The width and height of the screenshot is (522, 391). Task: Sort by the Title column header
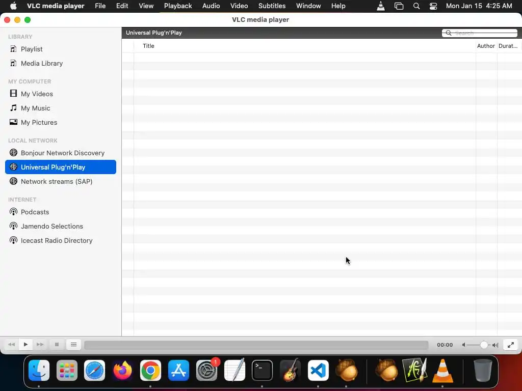pyautogui.click(x=148, y=46)
